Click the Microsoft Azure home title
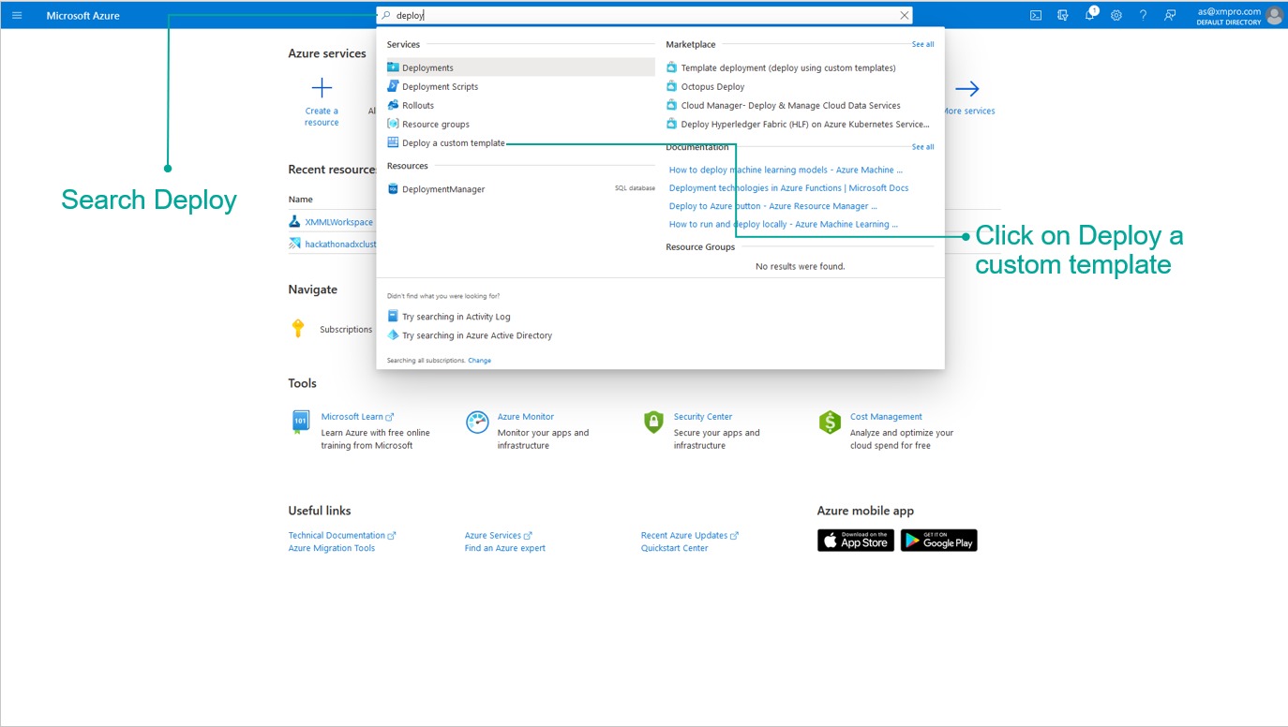Viewport: 1288px width, 727px height. (x=82, y=15)
